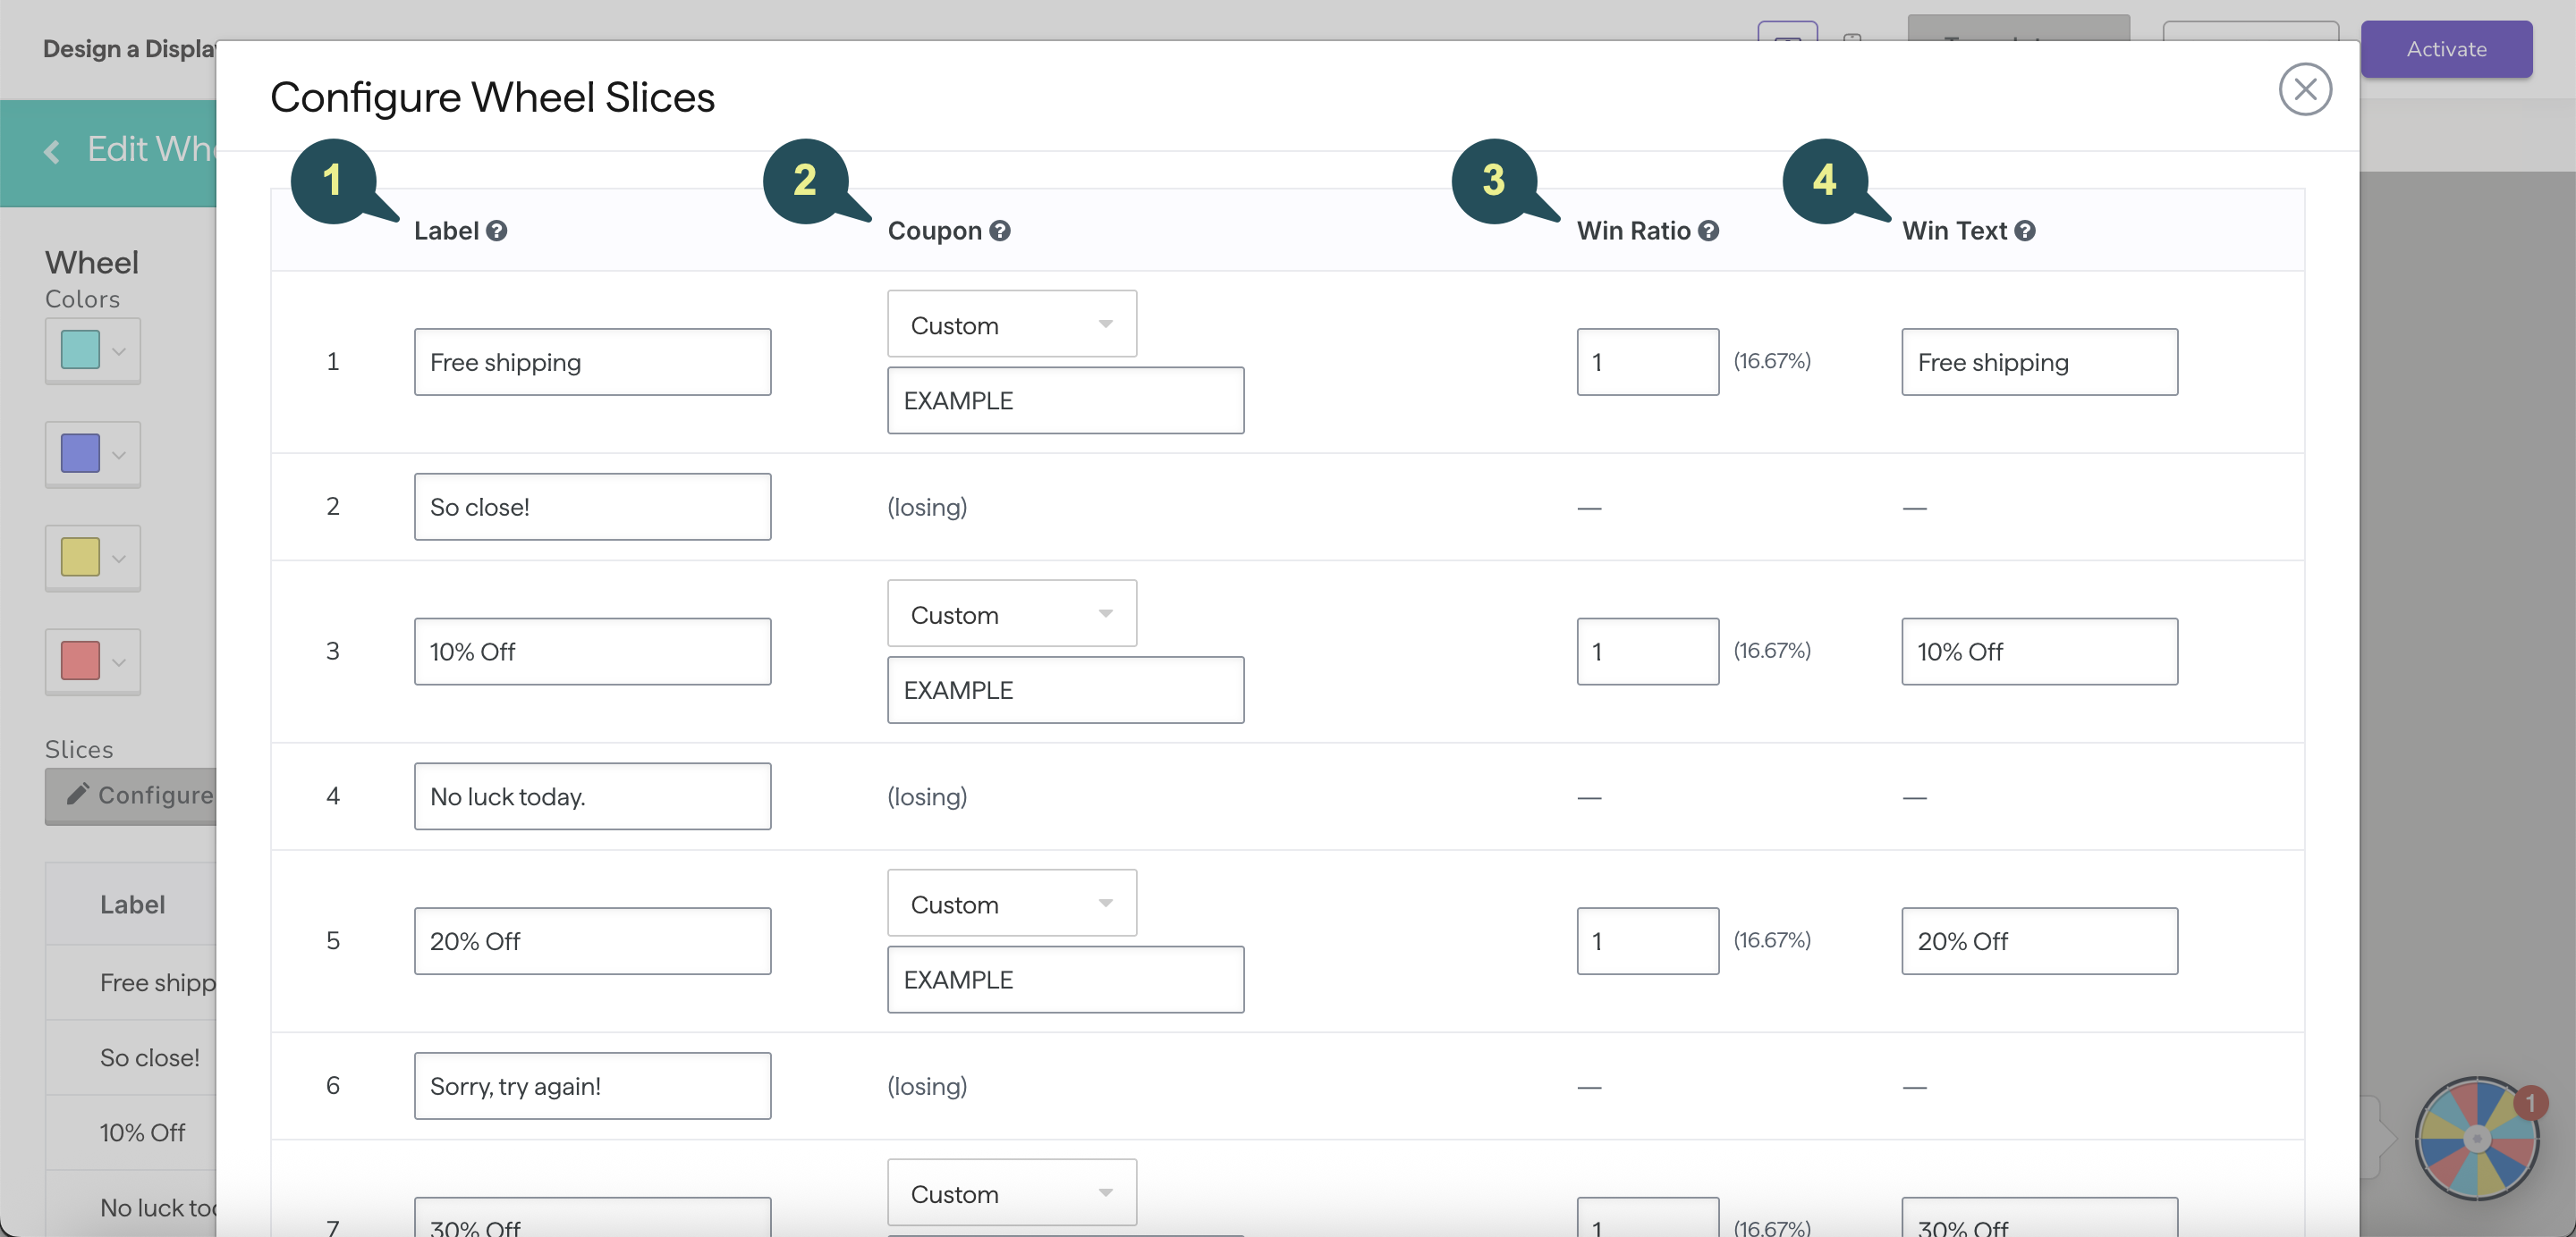Click the Label help question mark icon
2576x1237 pixels.
click(x=496, y=231)
